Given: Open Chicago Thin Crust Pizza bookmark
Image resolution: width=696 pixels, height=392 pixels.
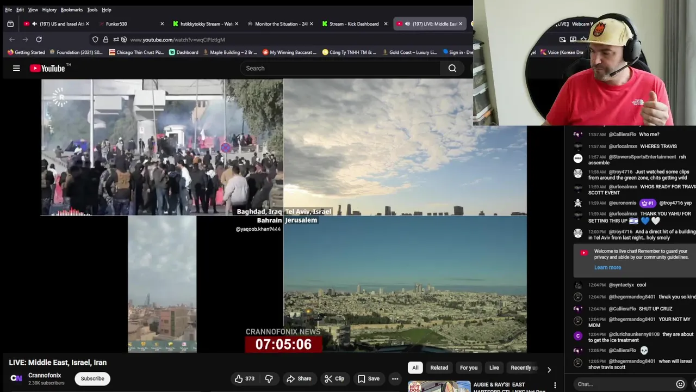Looking at the screenshot, I should [x=136, y=52].
